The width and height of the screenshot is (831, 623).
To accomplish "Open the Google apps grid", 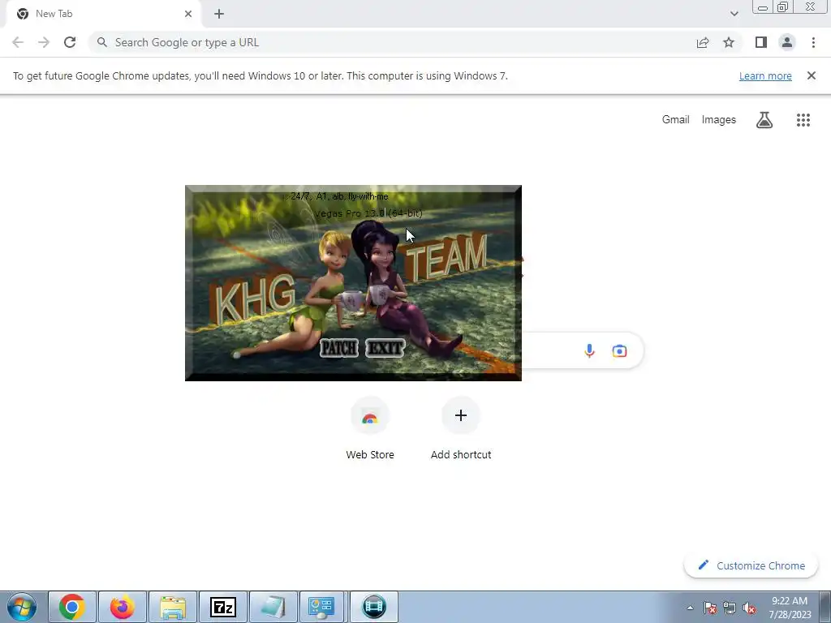I will click(x=803, y=120).
